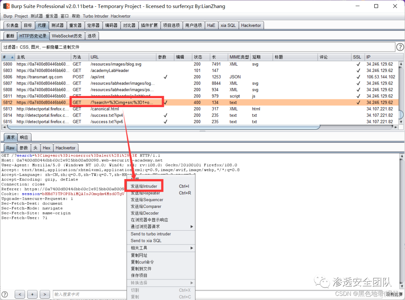Click the '+' search options button
The width and height of the screenshot is (405, 300).
coord(32,294)
